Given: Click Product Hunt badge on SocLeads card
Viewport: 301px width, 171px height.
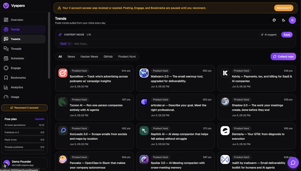Looking at the screenshot, I should pos(79,129).
